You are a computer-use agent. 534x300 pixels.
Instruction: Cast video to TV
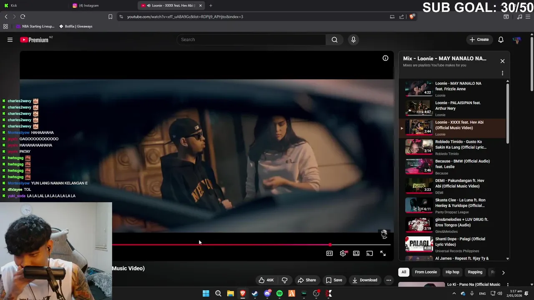point(370,253)
